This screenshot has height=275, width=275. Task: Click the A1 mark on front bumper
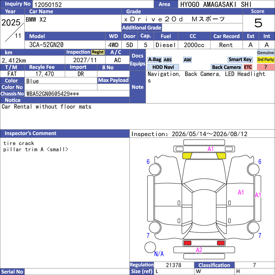pyautogui.click(x=210, y=149)
